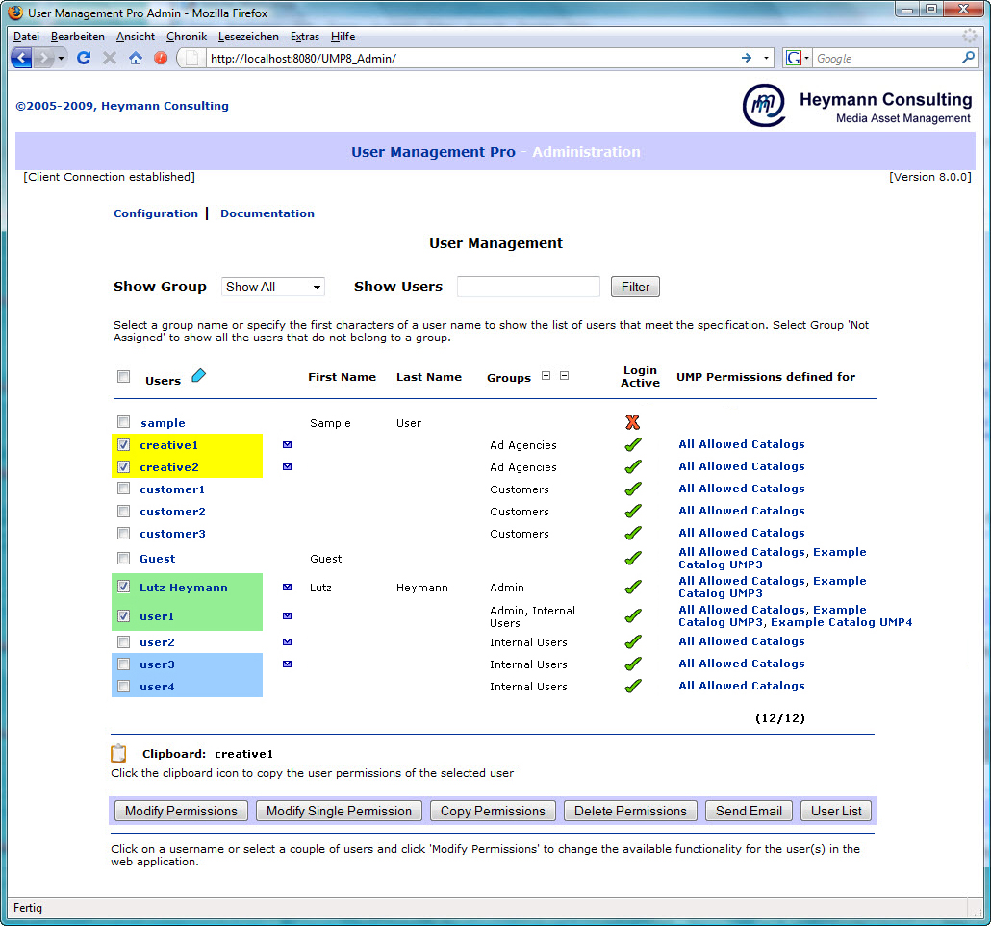The image size is (991, 927).
Task: Check the user4 checkbox
Action: point(124,687)
